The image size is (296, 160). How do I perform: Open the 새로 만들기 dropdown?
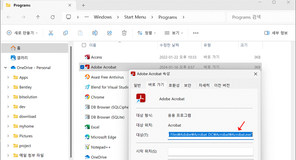22,33
